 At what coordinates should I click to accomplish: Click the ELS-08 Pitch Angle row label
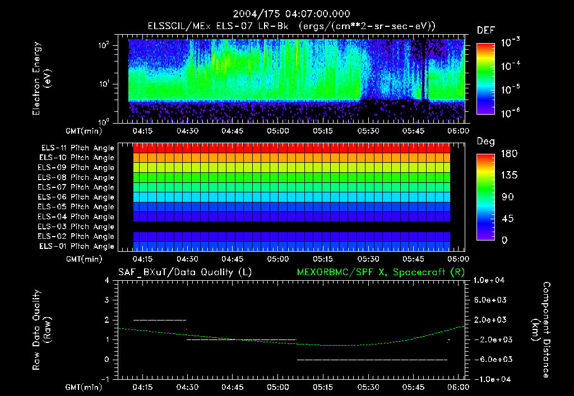76,177
